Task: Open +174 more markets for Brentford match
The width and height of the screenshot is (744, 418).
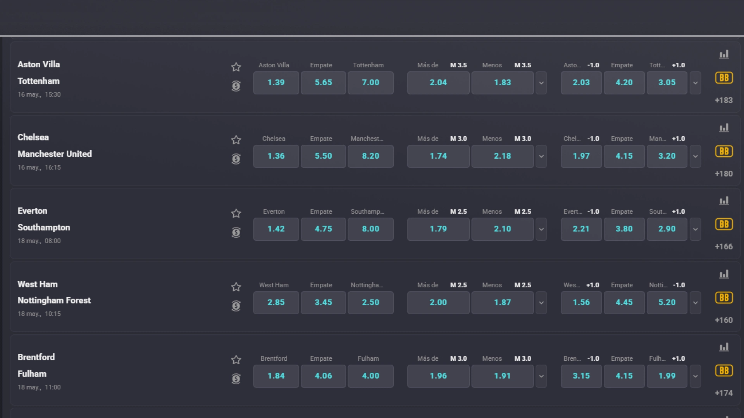Action: click(x=723, y=393)
